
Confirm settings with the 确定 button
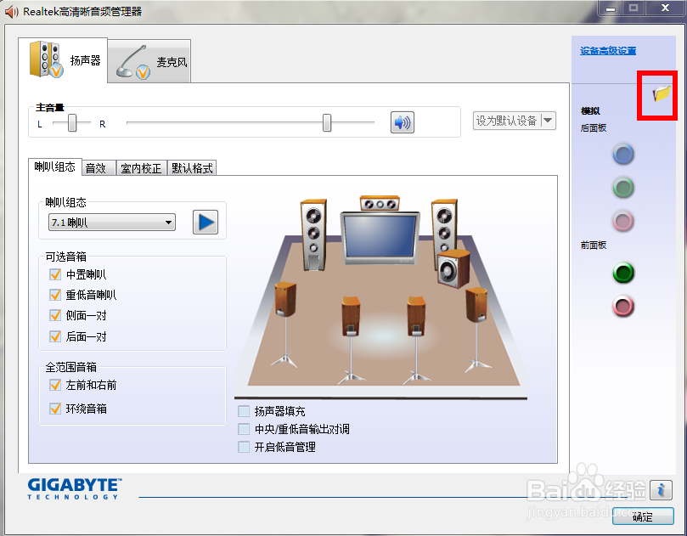[643, 516]
